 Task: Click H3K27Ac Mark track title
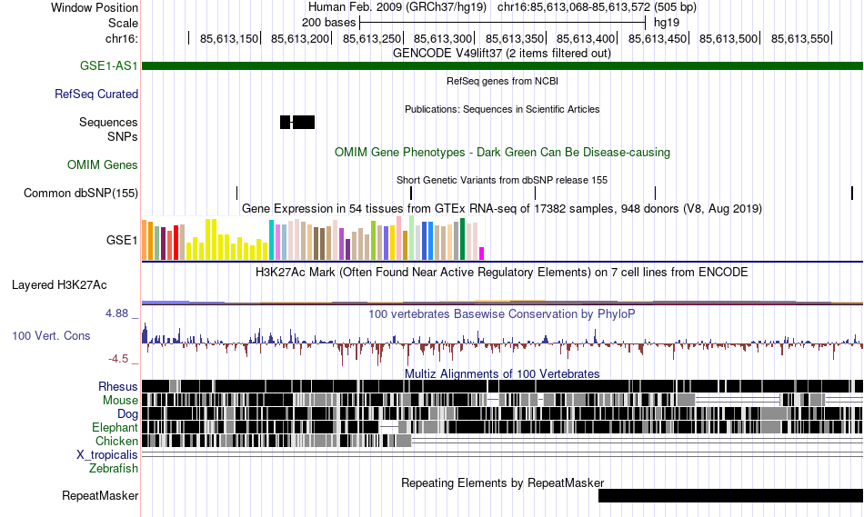pos(502,272)
